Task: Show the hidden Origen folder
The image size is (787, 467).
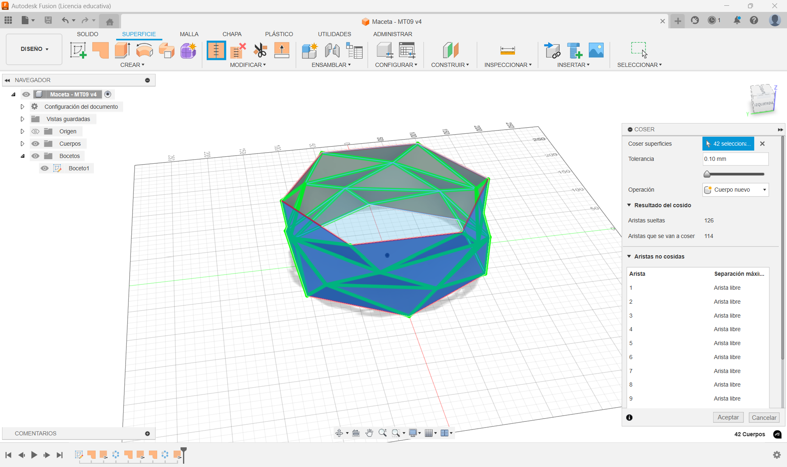Action: [35, 131]
